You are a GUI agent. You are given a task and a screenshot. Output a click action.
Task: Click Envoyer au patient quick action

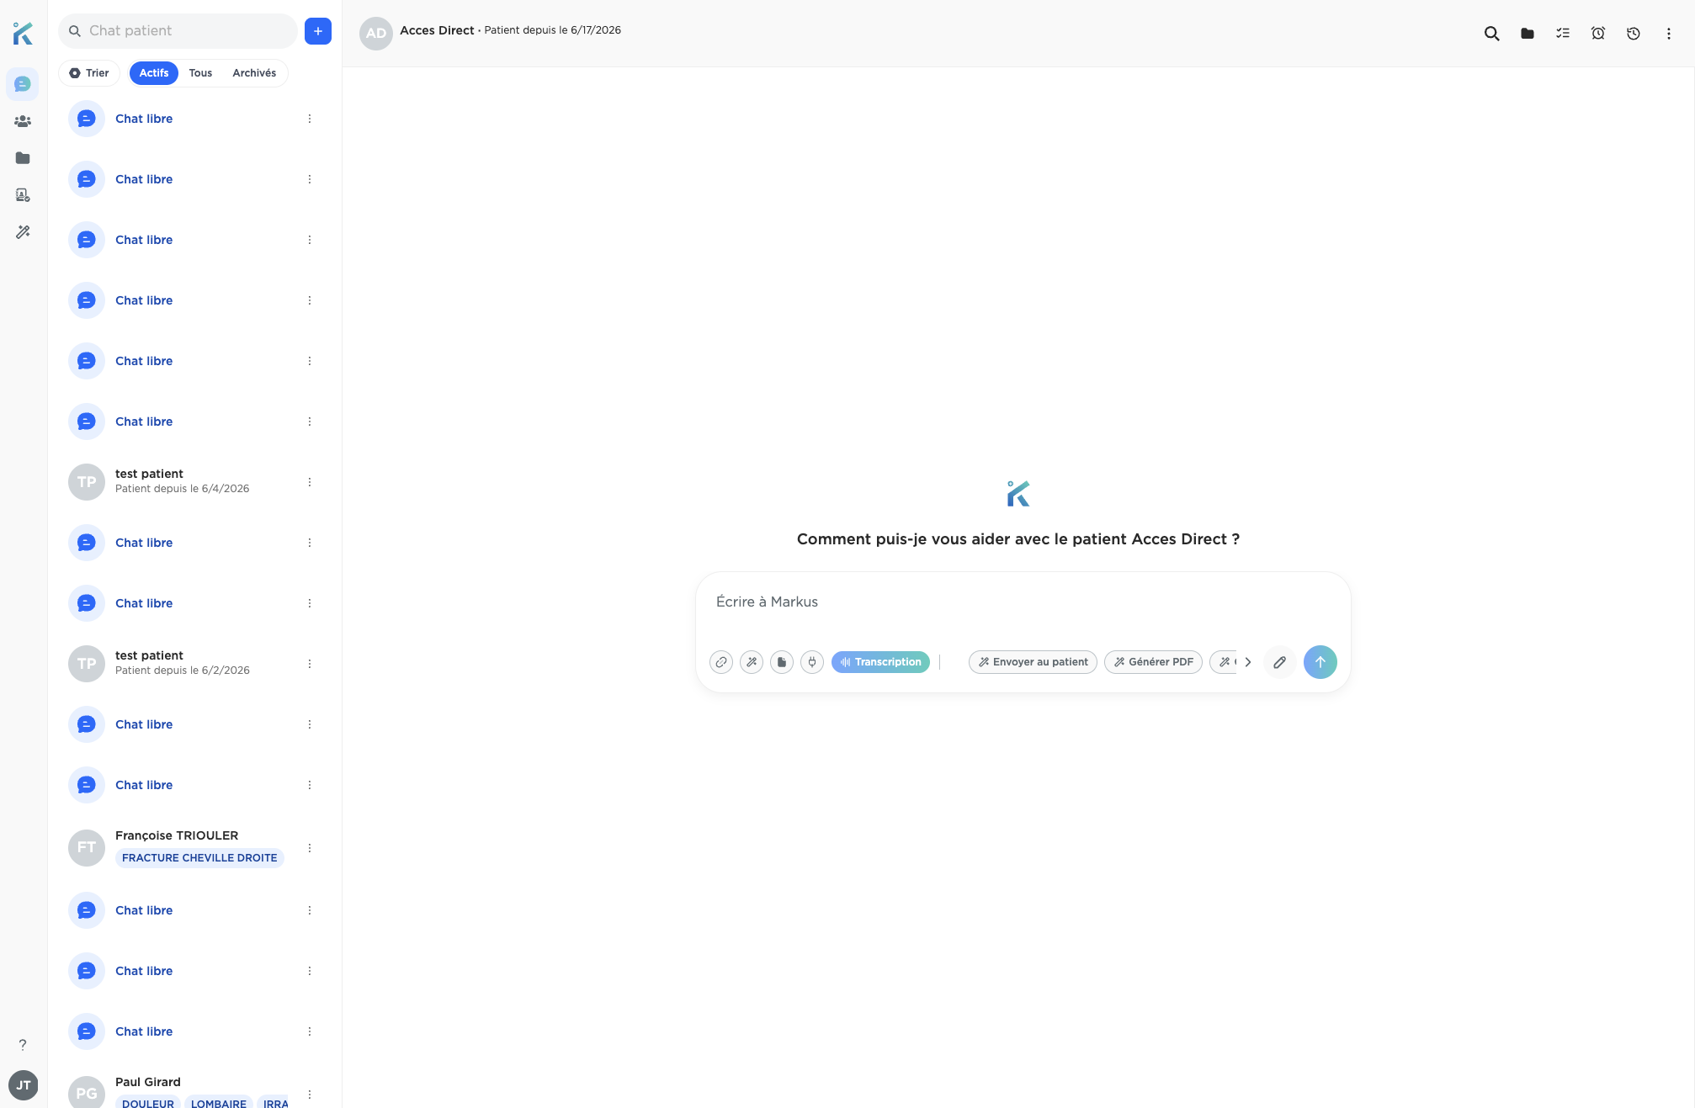coord(1033,662)
